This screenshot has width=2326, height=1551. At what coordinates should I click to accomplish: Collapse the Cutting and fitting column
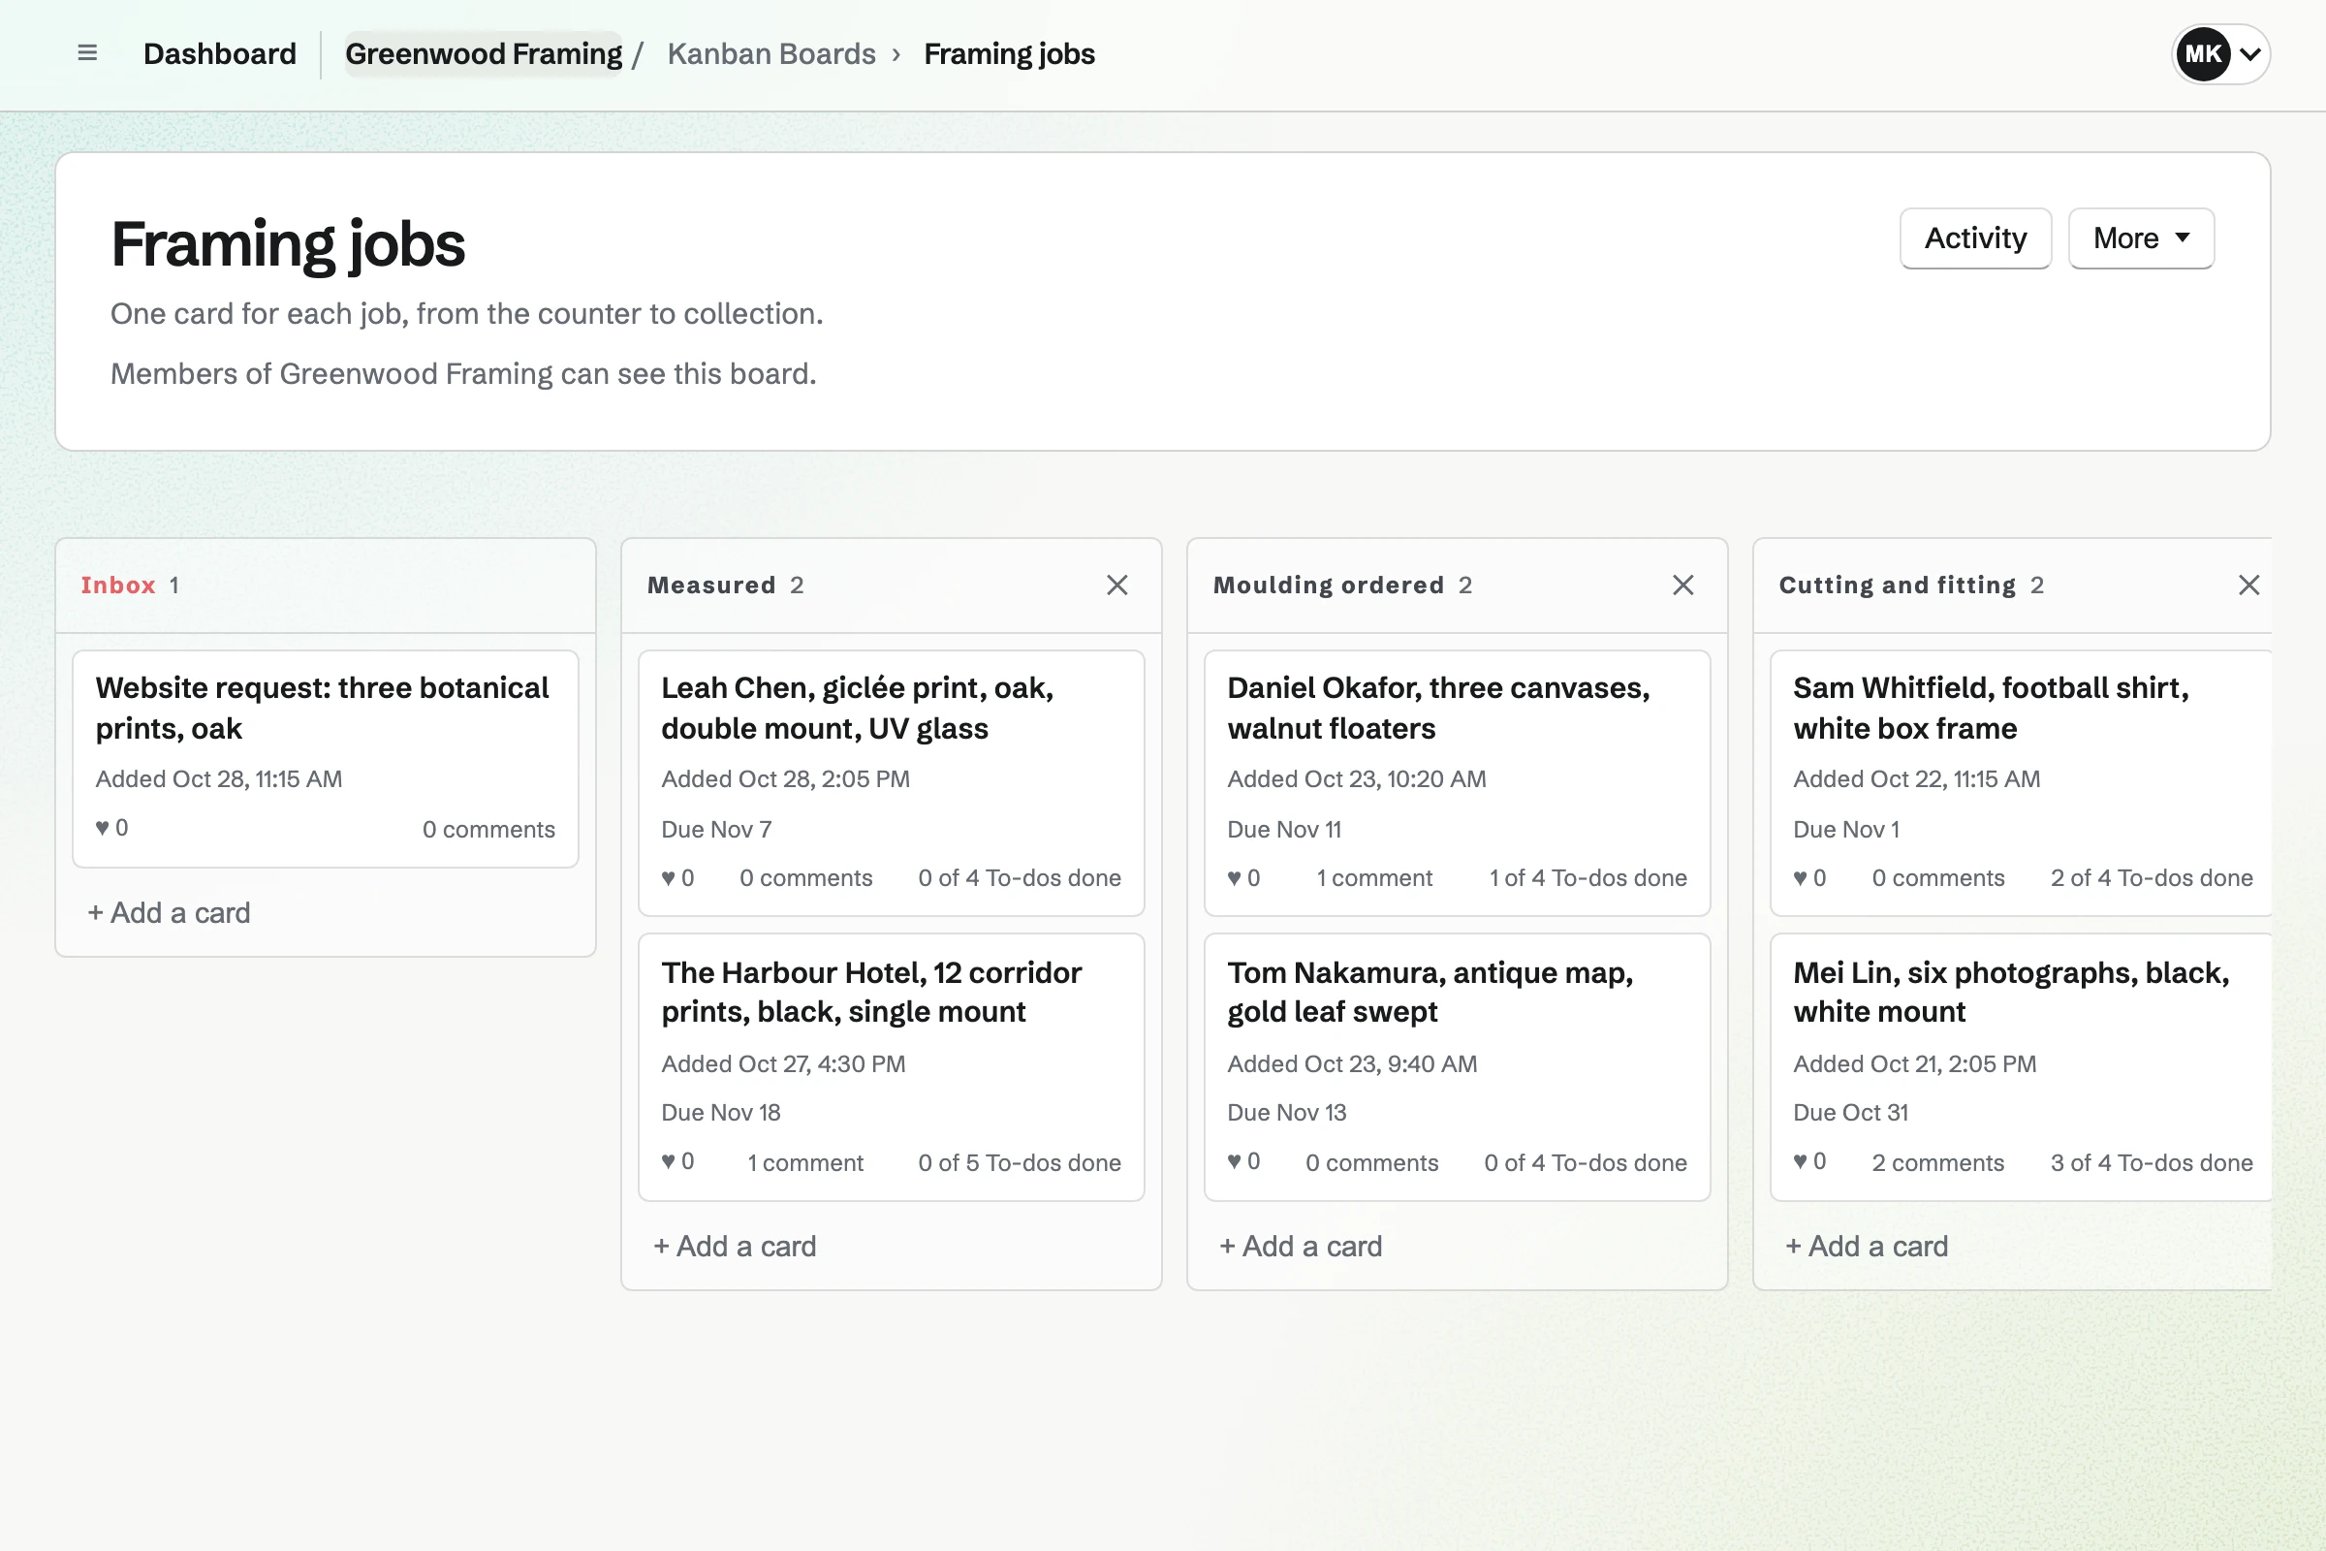pyautogui.click(x=2248, y=585)
